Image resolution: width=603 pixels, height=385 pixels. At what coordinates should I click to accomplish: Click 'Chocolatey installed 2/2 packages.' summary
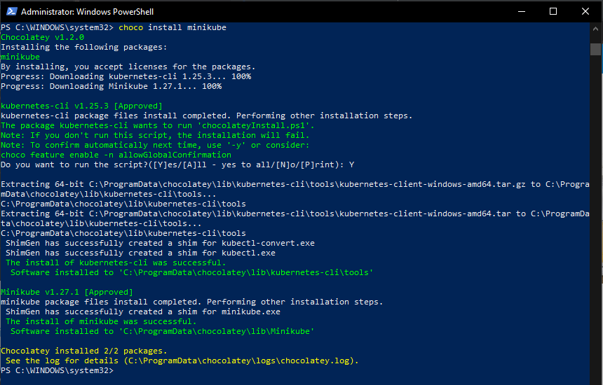click(x=84, y=351)
